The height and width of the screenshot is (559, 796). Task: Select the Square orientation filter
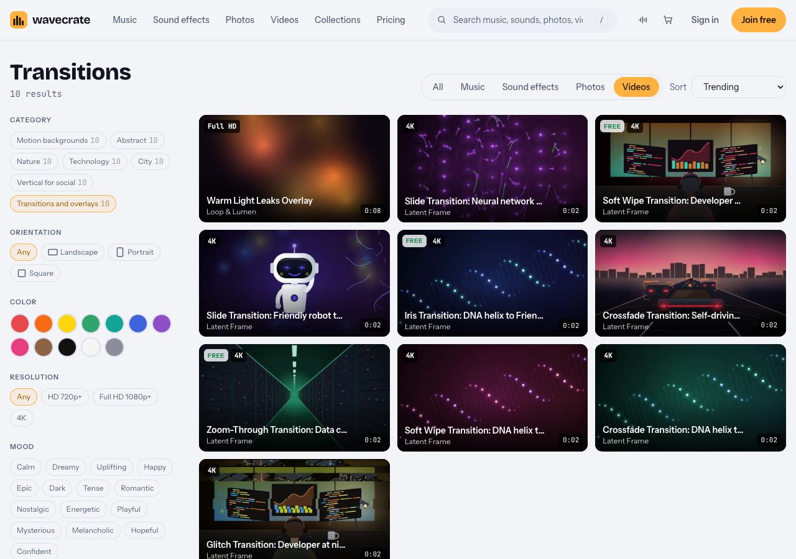click(35, 273)
